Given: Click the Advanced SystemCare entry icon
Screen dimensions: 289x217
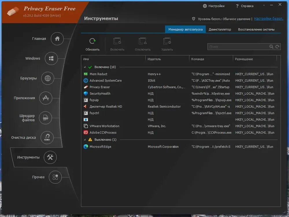Looking at the screenshot, I should click(x=86, y=80).
